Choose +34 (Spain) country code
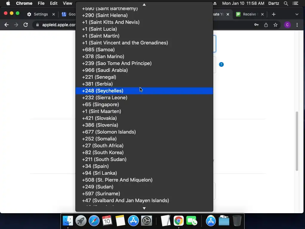The height and width of the screenshot is (229, 305). 144,166
